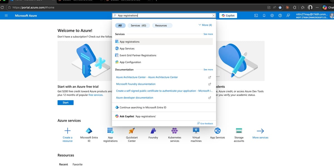Open the account menu nitin27may

click(315, 16)
